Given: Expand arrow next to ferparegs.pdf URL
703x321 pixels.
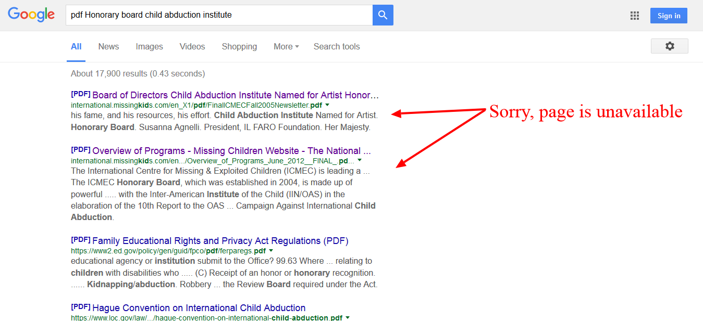Looking at the screenshot, I should click(270, 251).
